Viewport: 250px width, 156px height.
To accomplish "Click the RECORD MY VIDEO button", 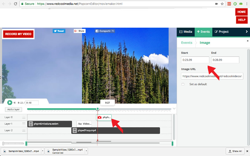I will [x=18, y=34].
